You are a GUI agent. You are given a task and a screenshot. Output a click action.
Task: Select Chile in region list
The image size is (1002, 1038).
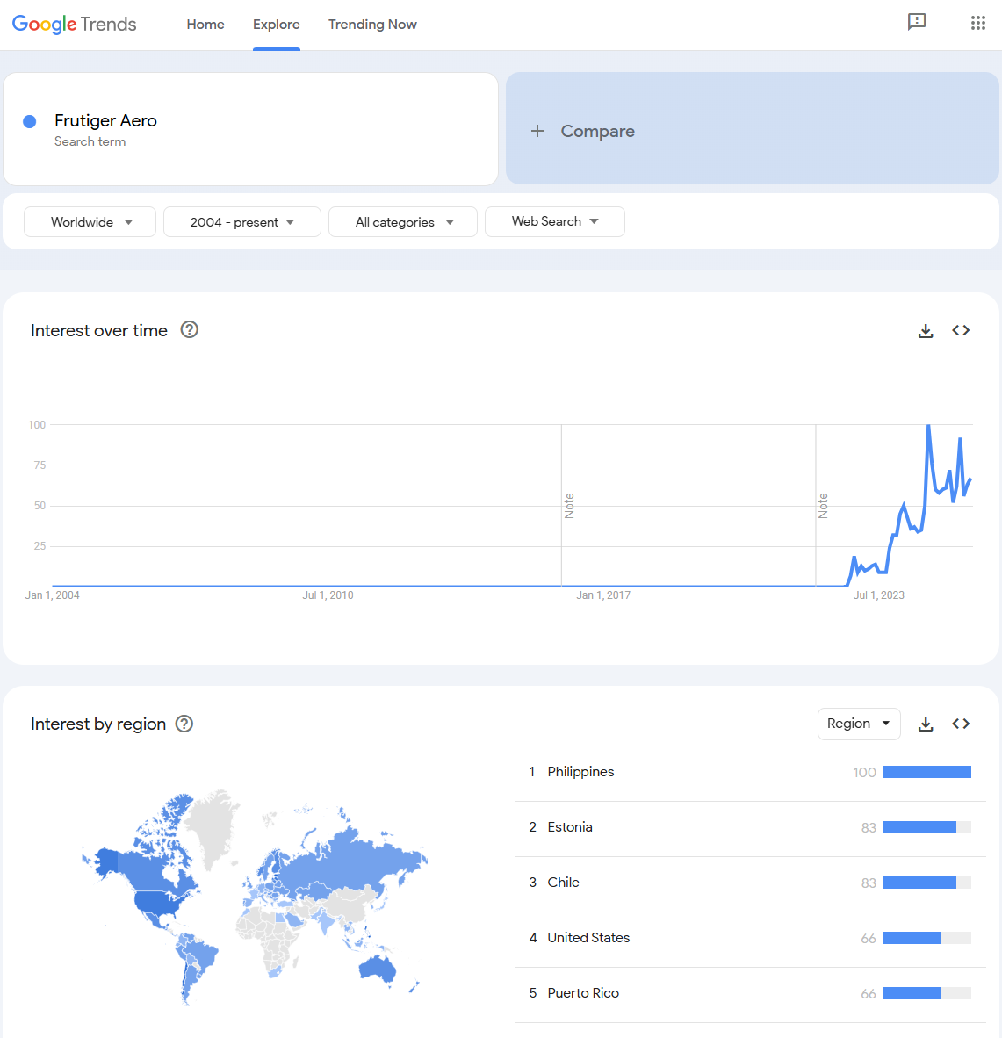[563, 883]
